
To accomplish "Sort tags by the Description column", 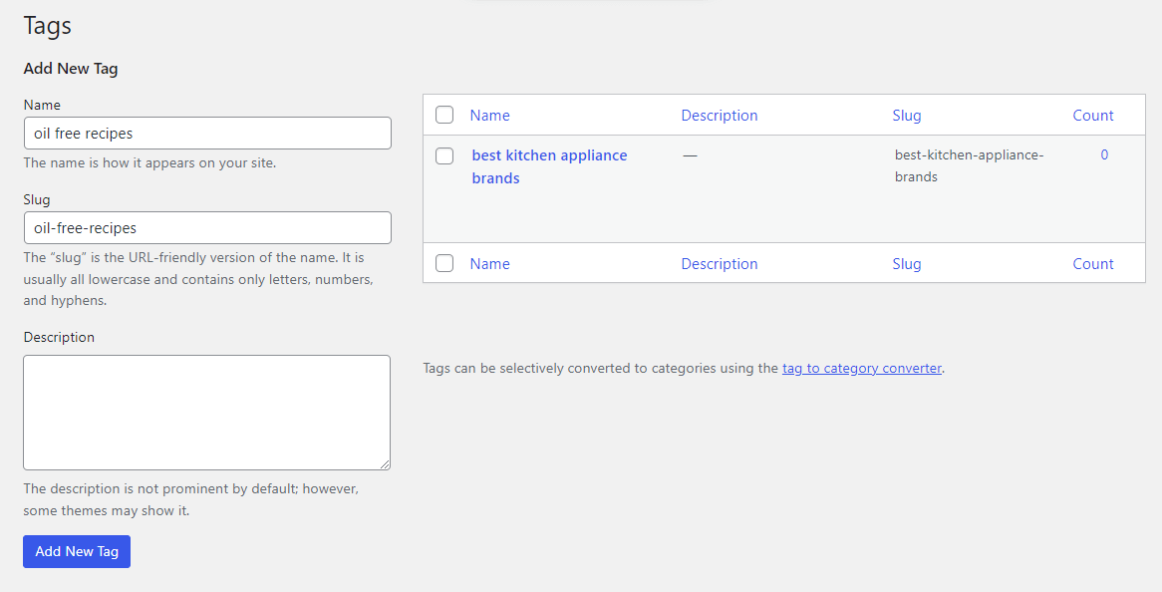I will pos(720,115).
